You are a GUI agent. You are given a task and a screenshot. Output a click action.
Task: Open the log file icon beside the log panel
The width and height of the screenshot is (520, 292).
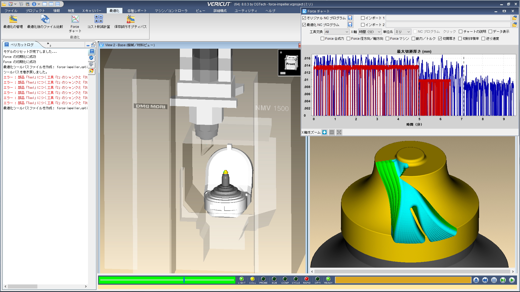[x=92, y=51]
